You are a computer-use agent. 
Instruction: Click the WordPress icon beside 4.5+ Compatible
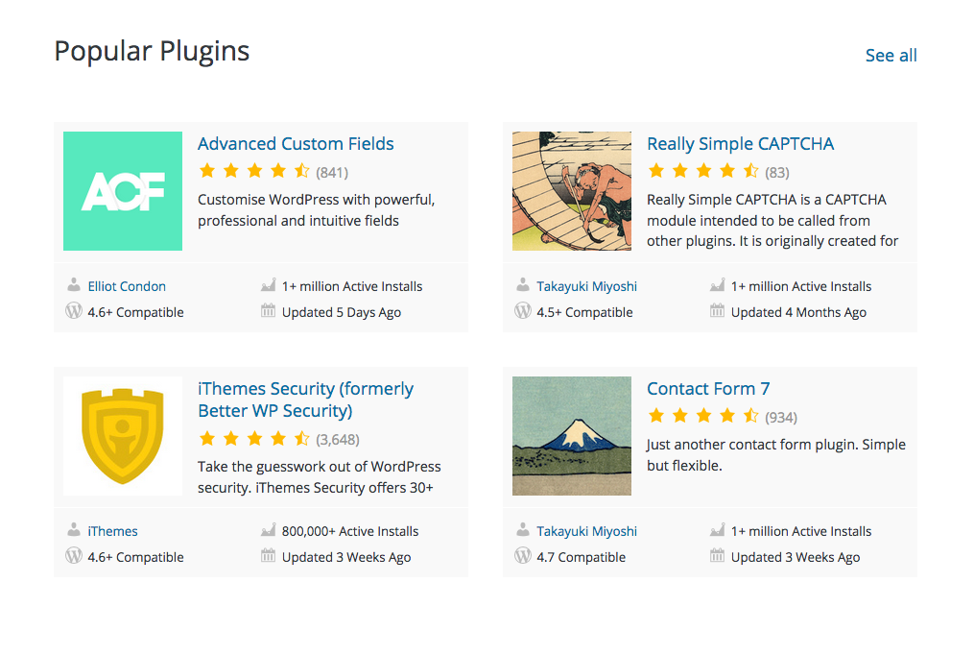pyautogui.click(x=523, y=311)
